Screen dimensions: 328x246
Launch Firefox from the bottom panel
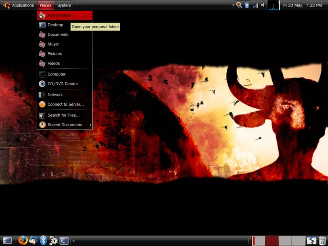[x=23, y=241]
